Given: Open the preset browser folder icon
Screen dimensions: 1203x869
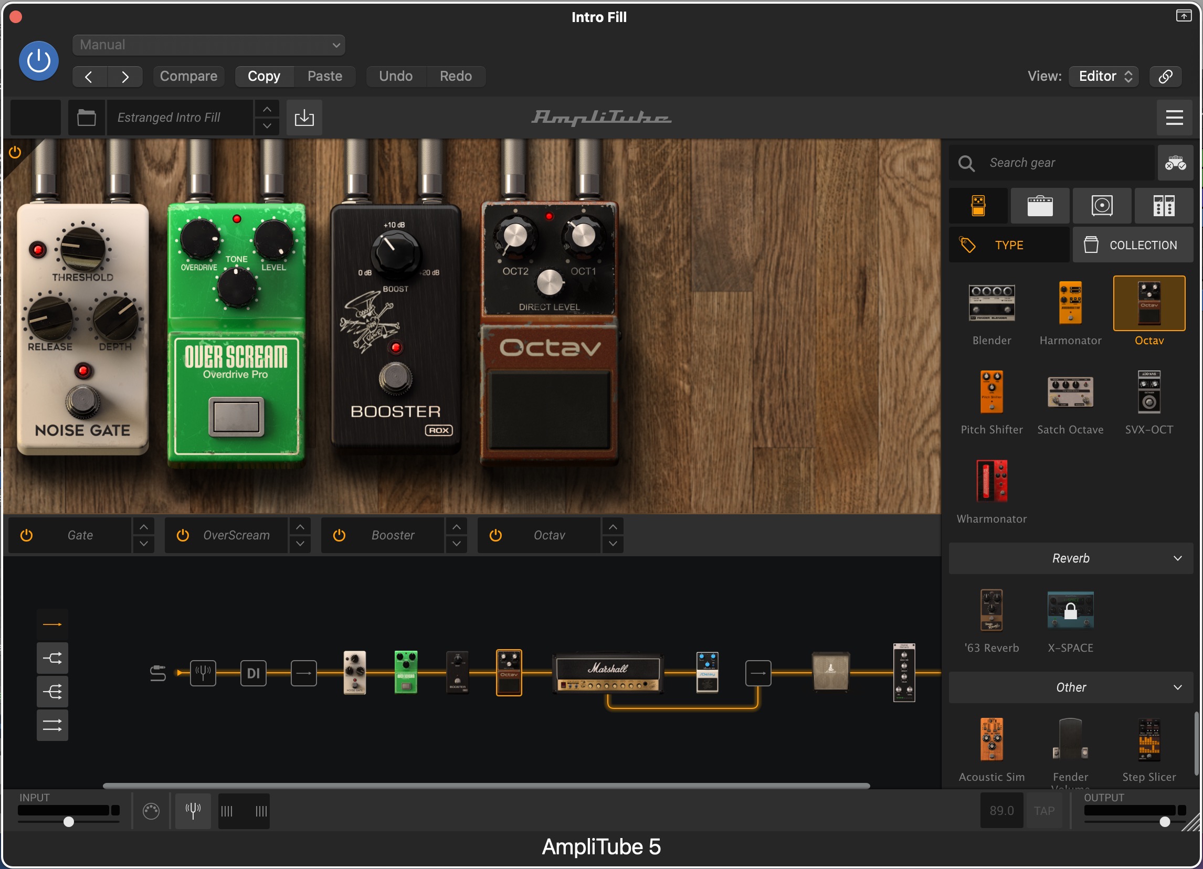Looking at the screenshot, I should click(87, 118).
